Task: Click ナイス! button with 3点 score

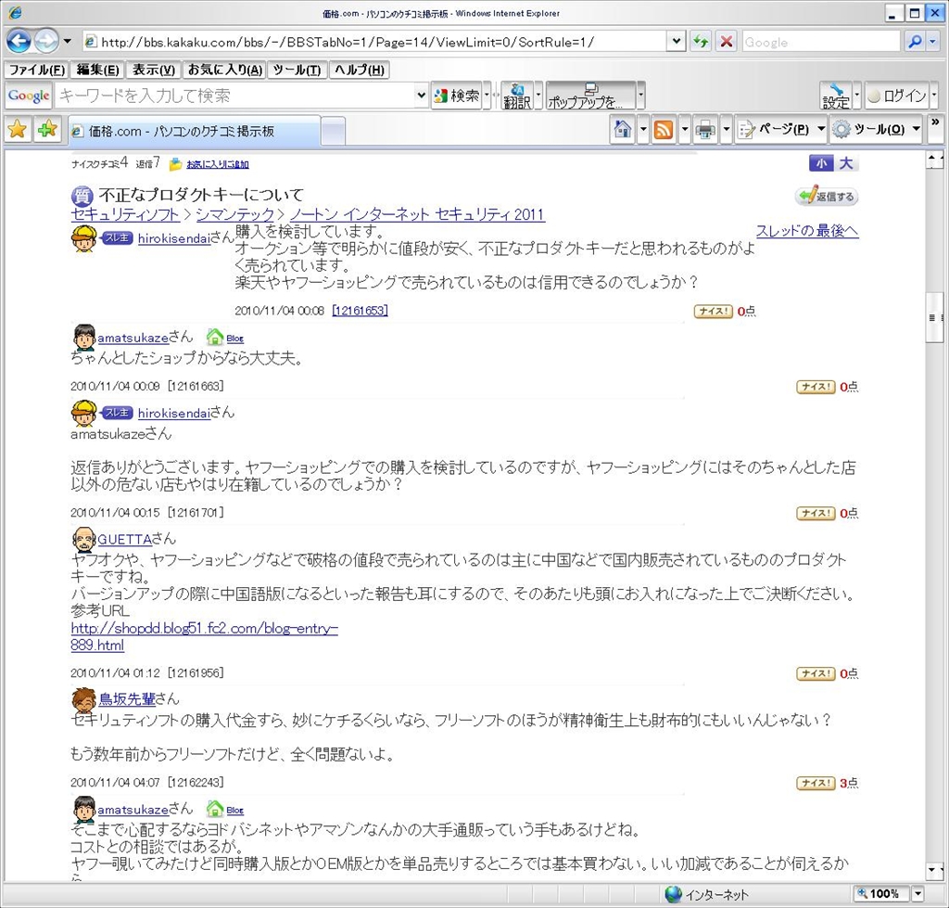Action: (816, 783)
